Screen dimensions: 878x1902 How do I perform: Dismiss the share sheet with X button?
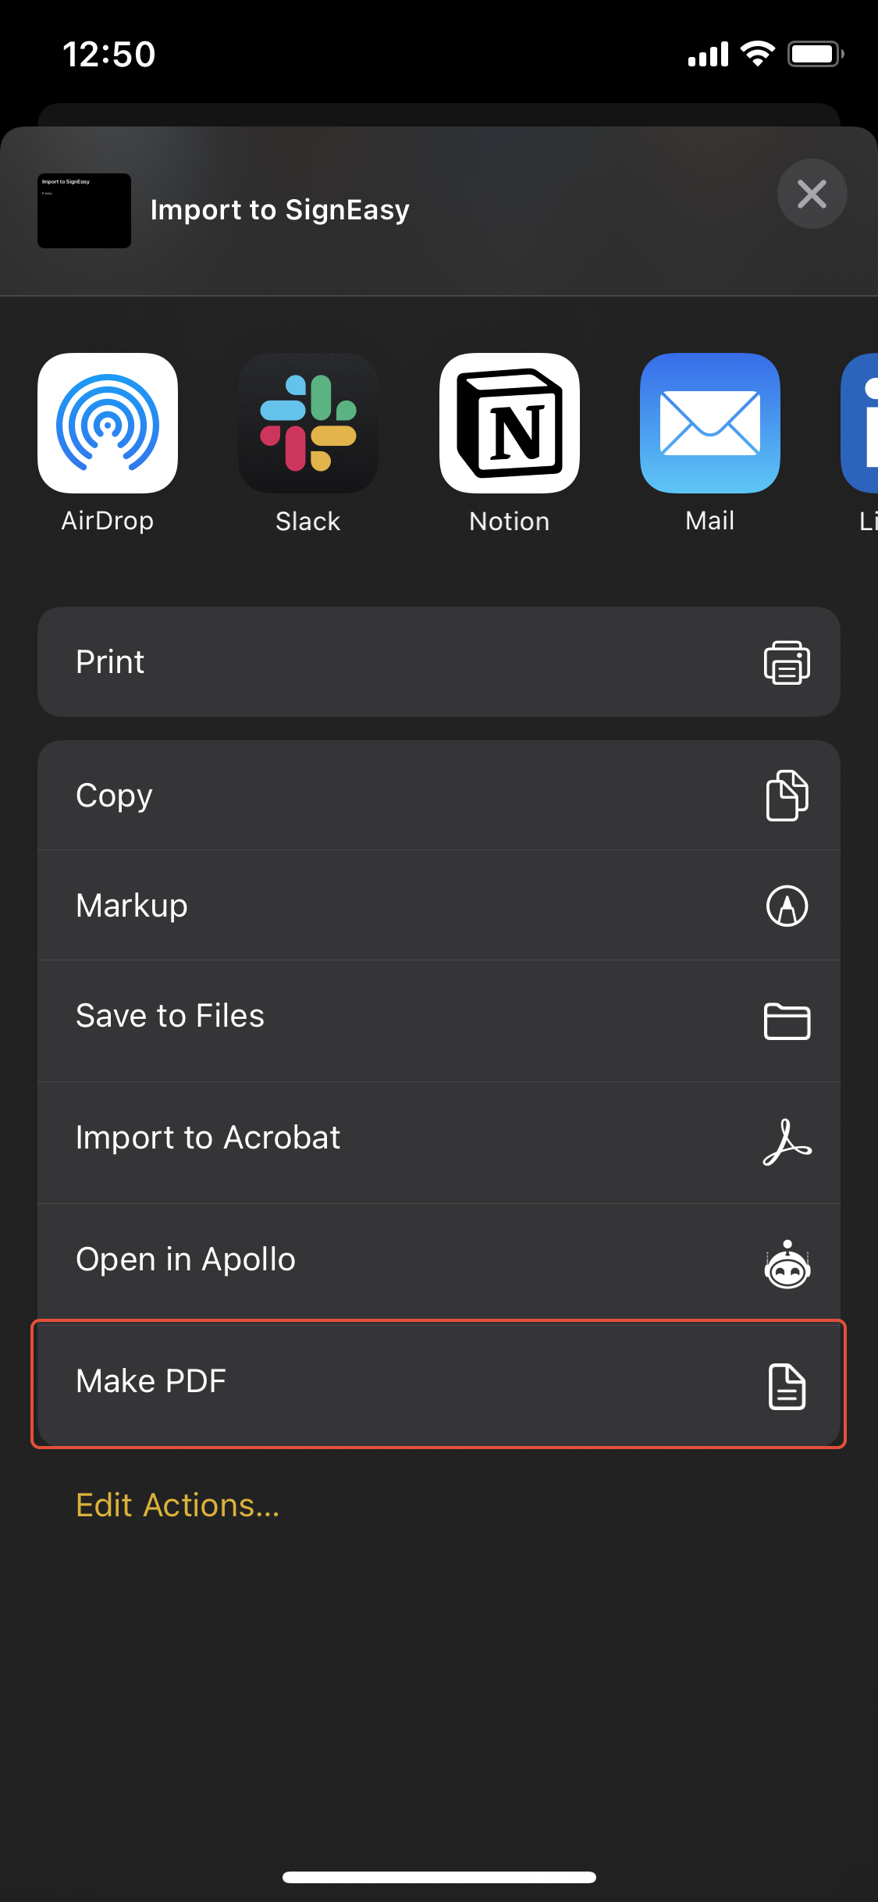[x=812, y=194]
